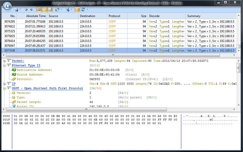Sort by the Protocol column header
Image resolution: width=243 pixels, height=152 pixels.
coord(117,16)
